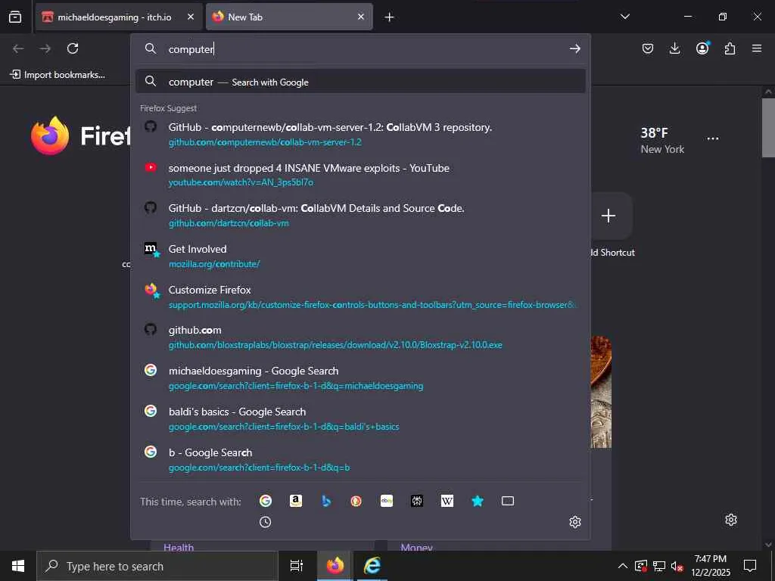Open github.com Bloxstrap release suggestion
Image resolution: width=775 pixels, height=581 pixels.
point(360,337)
